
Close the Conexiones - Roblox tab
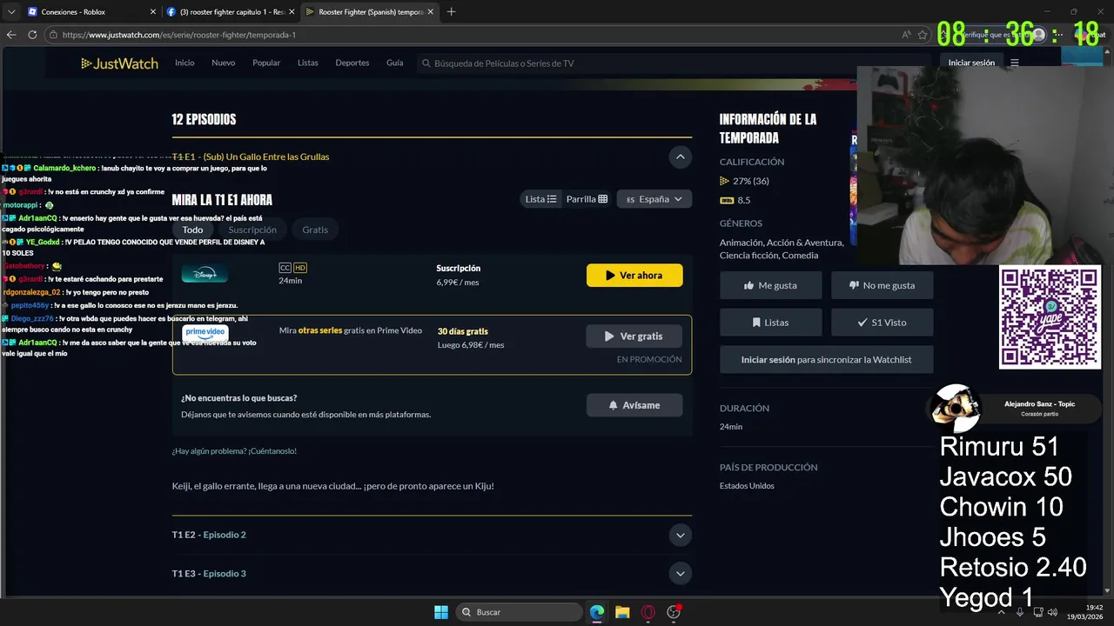(x=153, y=12)
